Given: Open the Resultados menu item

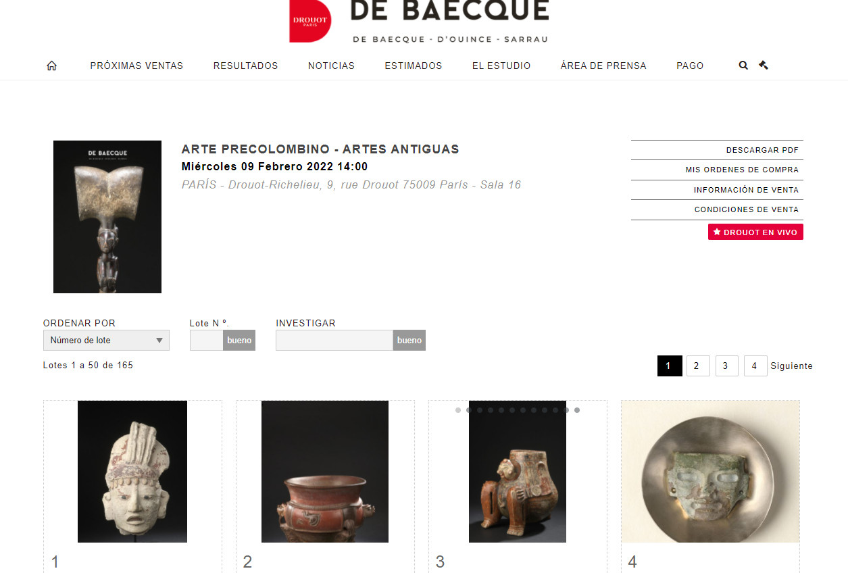Looking at the screenshot, I should pos(246,66).
